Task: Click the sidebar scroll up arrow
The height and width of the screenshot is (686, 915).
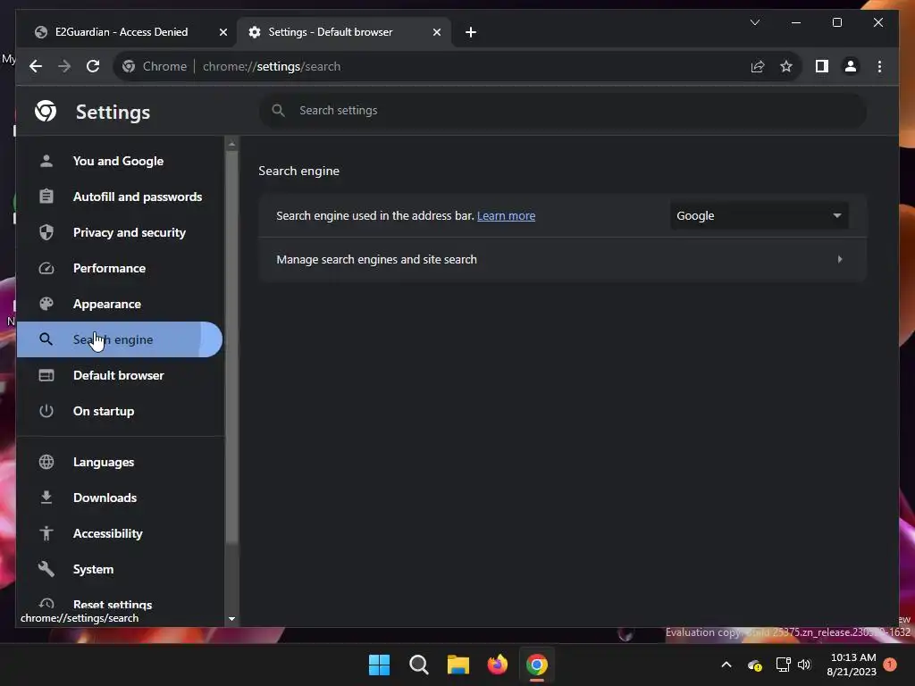Action: tap(231, 144)
